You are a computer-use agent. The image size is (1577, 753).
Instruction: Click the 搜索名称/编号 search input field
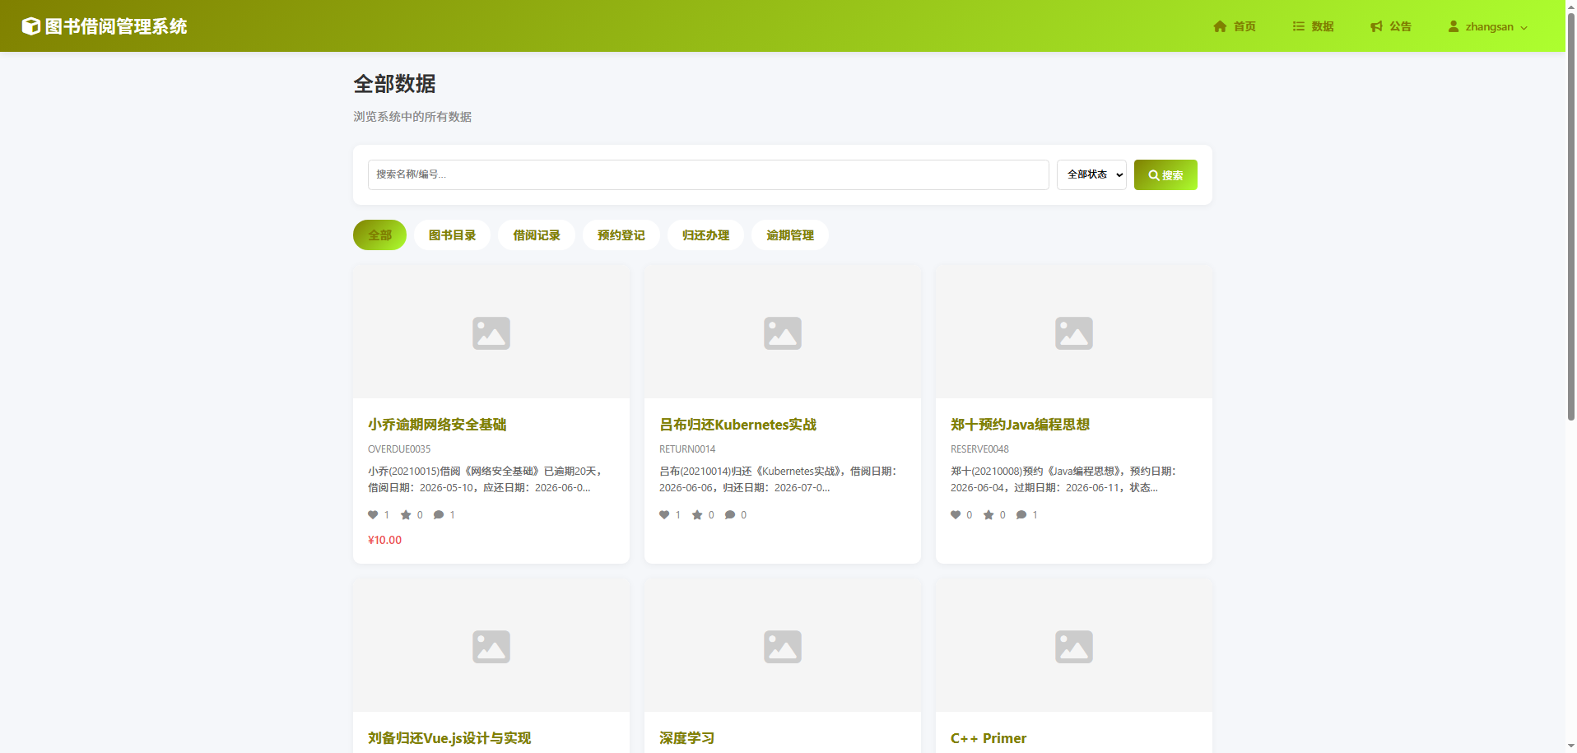point(708,174)
